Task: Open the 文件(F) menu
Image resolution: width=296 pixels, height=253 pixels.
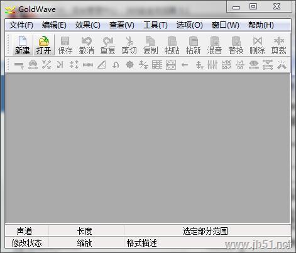Action: pos(21,25)
